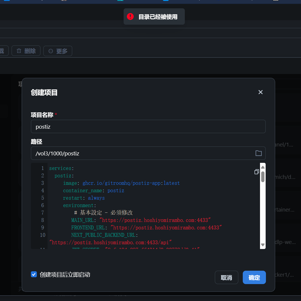Close the 创建项目 dialog
The height and width of the screenshot is (301, 301).
(260, 92)
